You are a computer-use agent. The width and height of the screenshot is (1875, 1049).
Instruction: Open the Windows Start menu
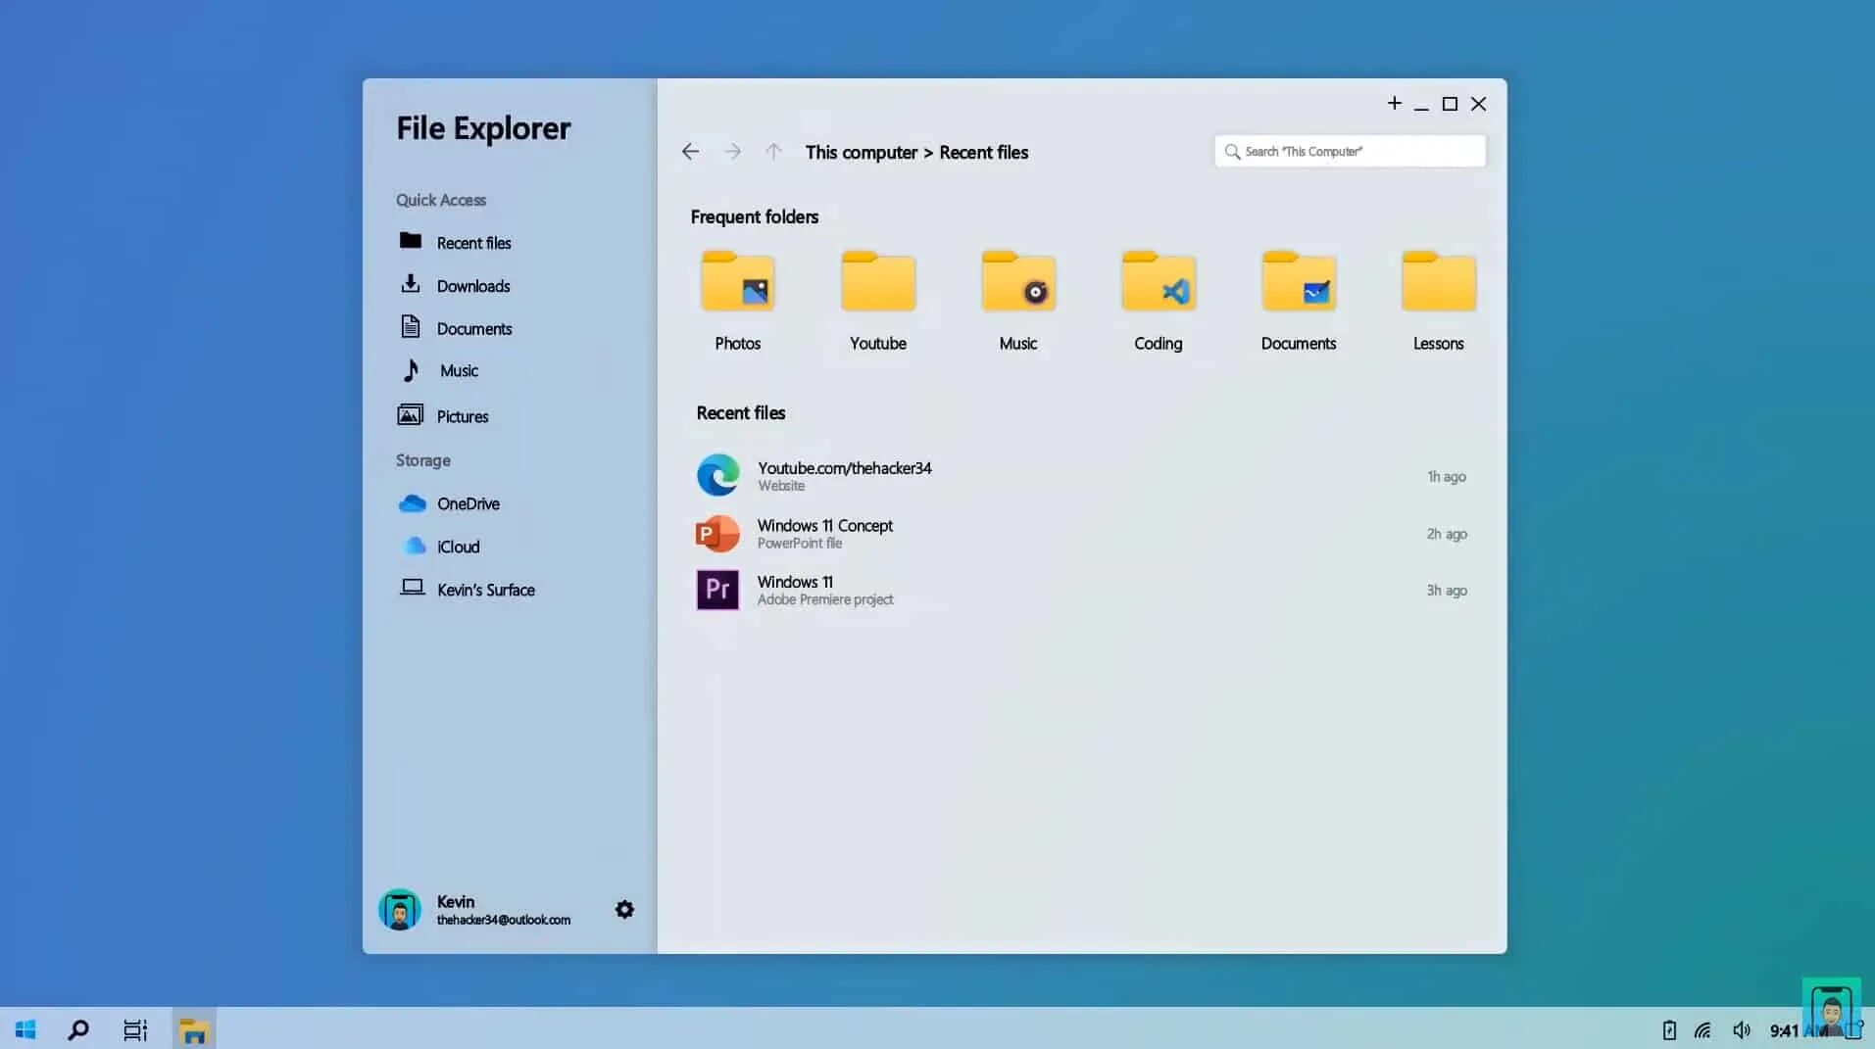click(x=25, y=1029)
